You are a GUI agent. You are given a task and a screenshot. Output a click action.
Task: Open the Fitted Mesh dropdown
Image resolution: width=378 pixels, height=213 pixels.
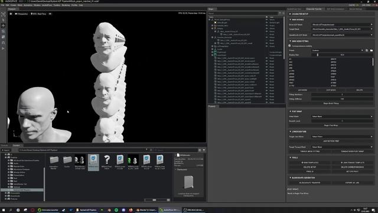(x=342, y=117)
